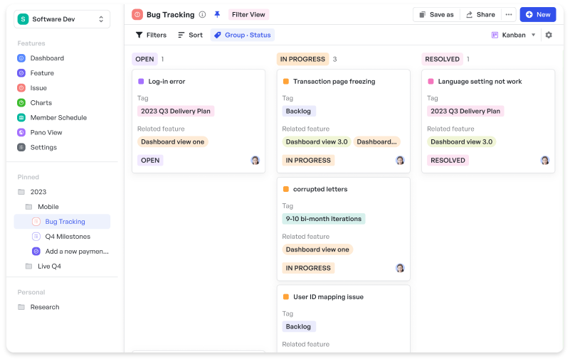
Task: Click the Save as button
Action: [436, 14]
